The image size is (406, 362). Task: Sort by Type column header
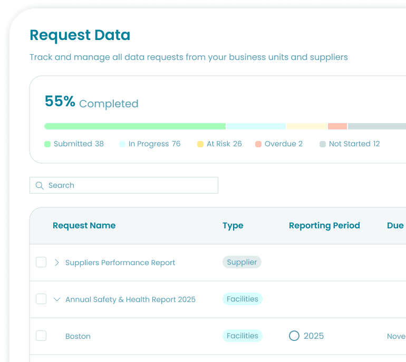(x=233, y=226)
